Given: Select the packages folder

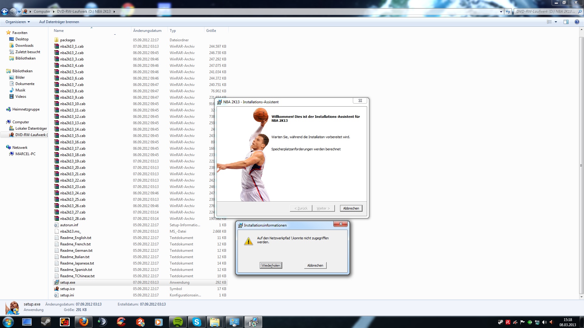Looking at the screenshot, I should pyautogui.click(x=68, y=40).
